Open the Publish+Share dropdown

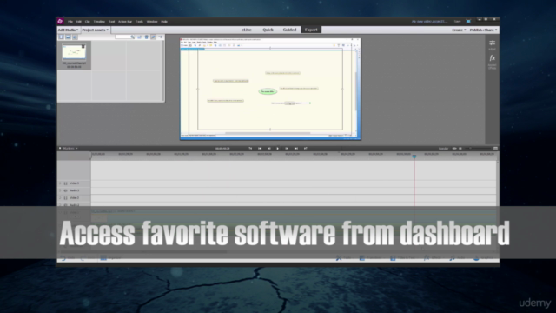coord(483,30)
